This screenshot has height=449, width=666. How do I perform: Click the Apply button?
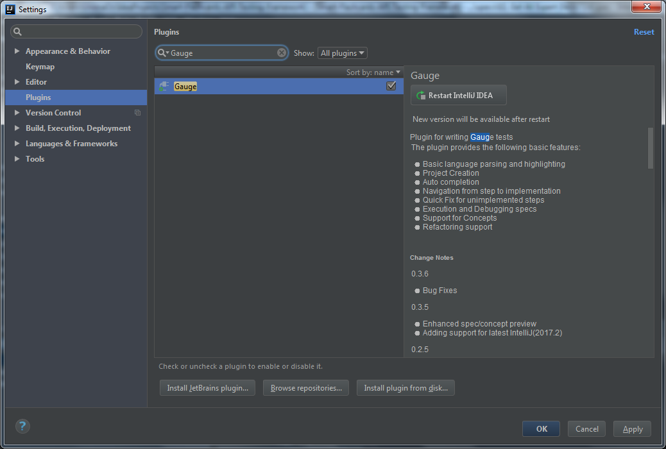pos(632,428)
